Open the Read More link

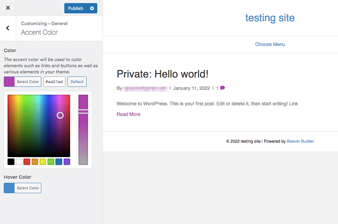tap(128, 114)
